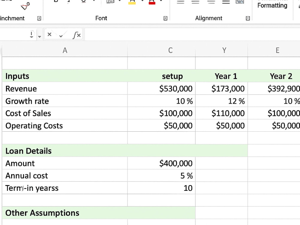This screenshot has width=300, height=225.
Task: Select the $110,000 cost of sales cell
Action: [222, 113]
